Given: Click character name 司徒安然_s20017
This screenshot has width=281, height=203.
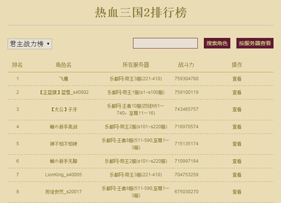Looking at the screenshot, I should [64, 192].
